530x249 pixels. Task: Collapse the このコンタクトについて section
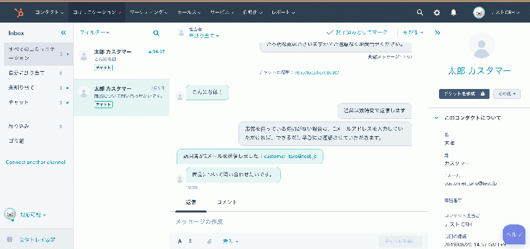(437, 118)
